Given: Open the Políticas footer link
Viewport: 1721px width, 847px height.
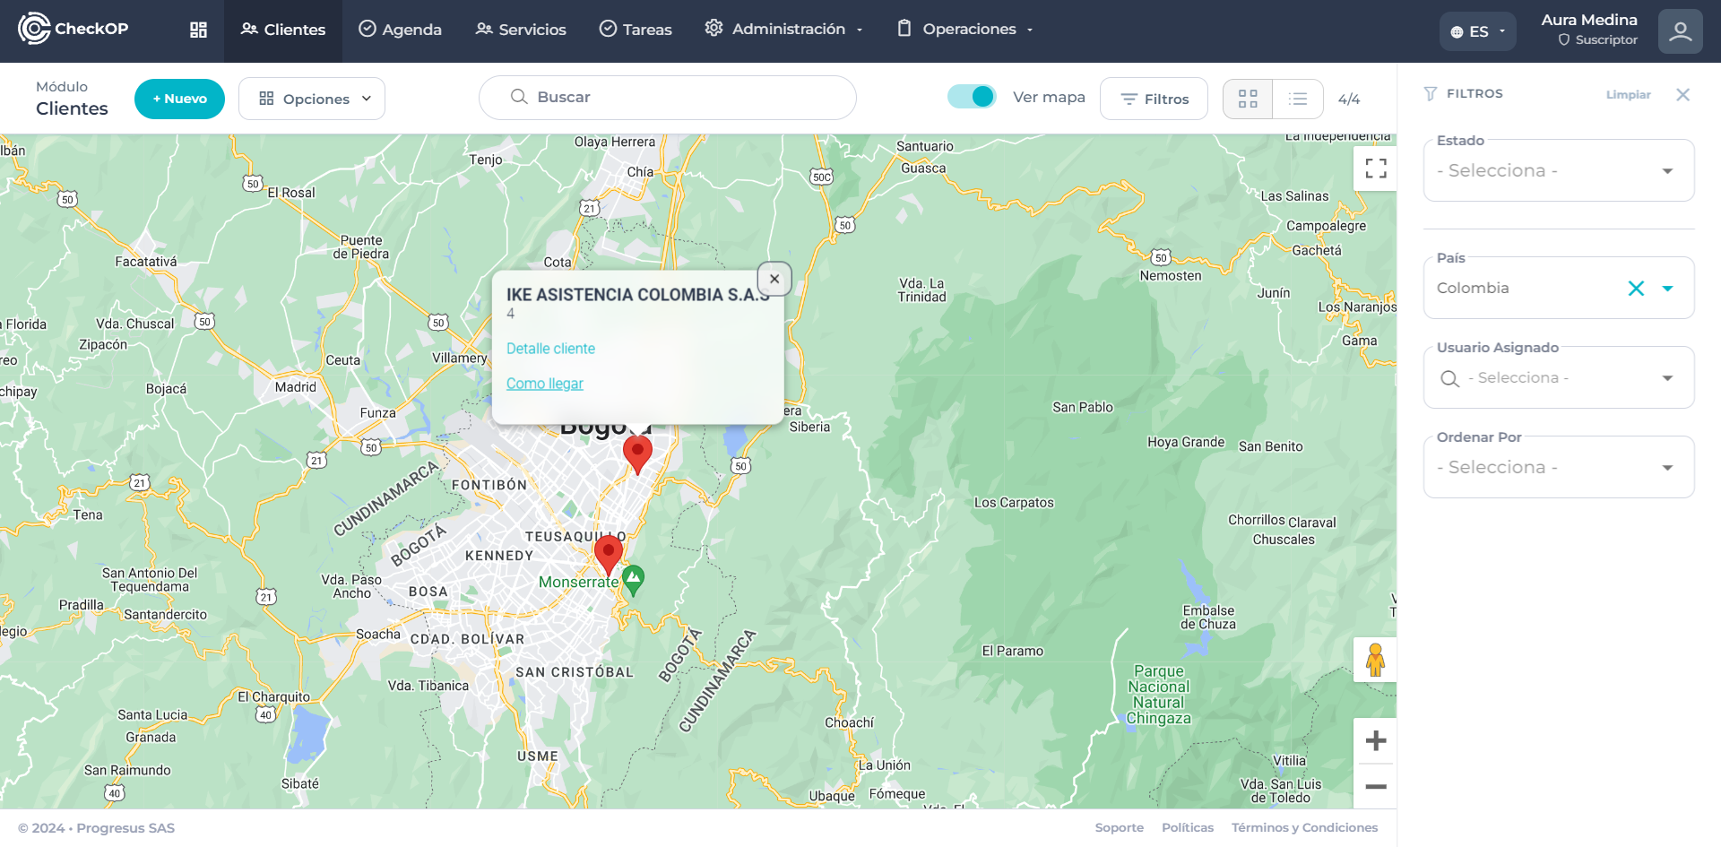Looking at the screenshot, I should point(1188,827).
